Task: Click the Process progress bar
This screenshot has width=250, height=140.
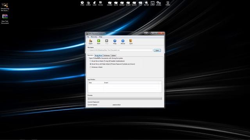Action: [x=125, y=98]
